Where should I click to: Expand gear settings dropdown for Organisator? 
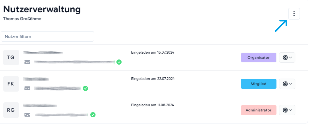click(287, 58)
